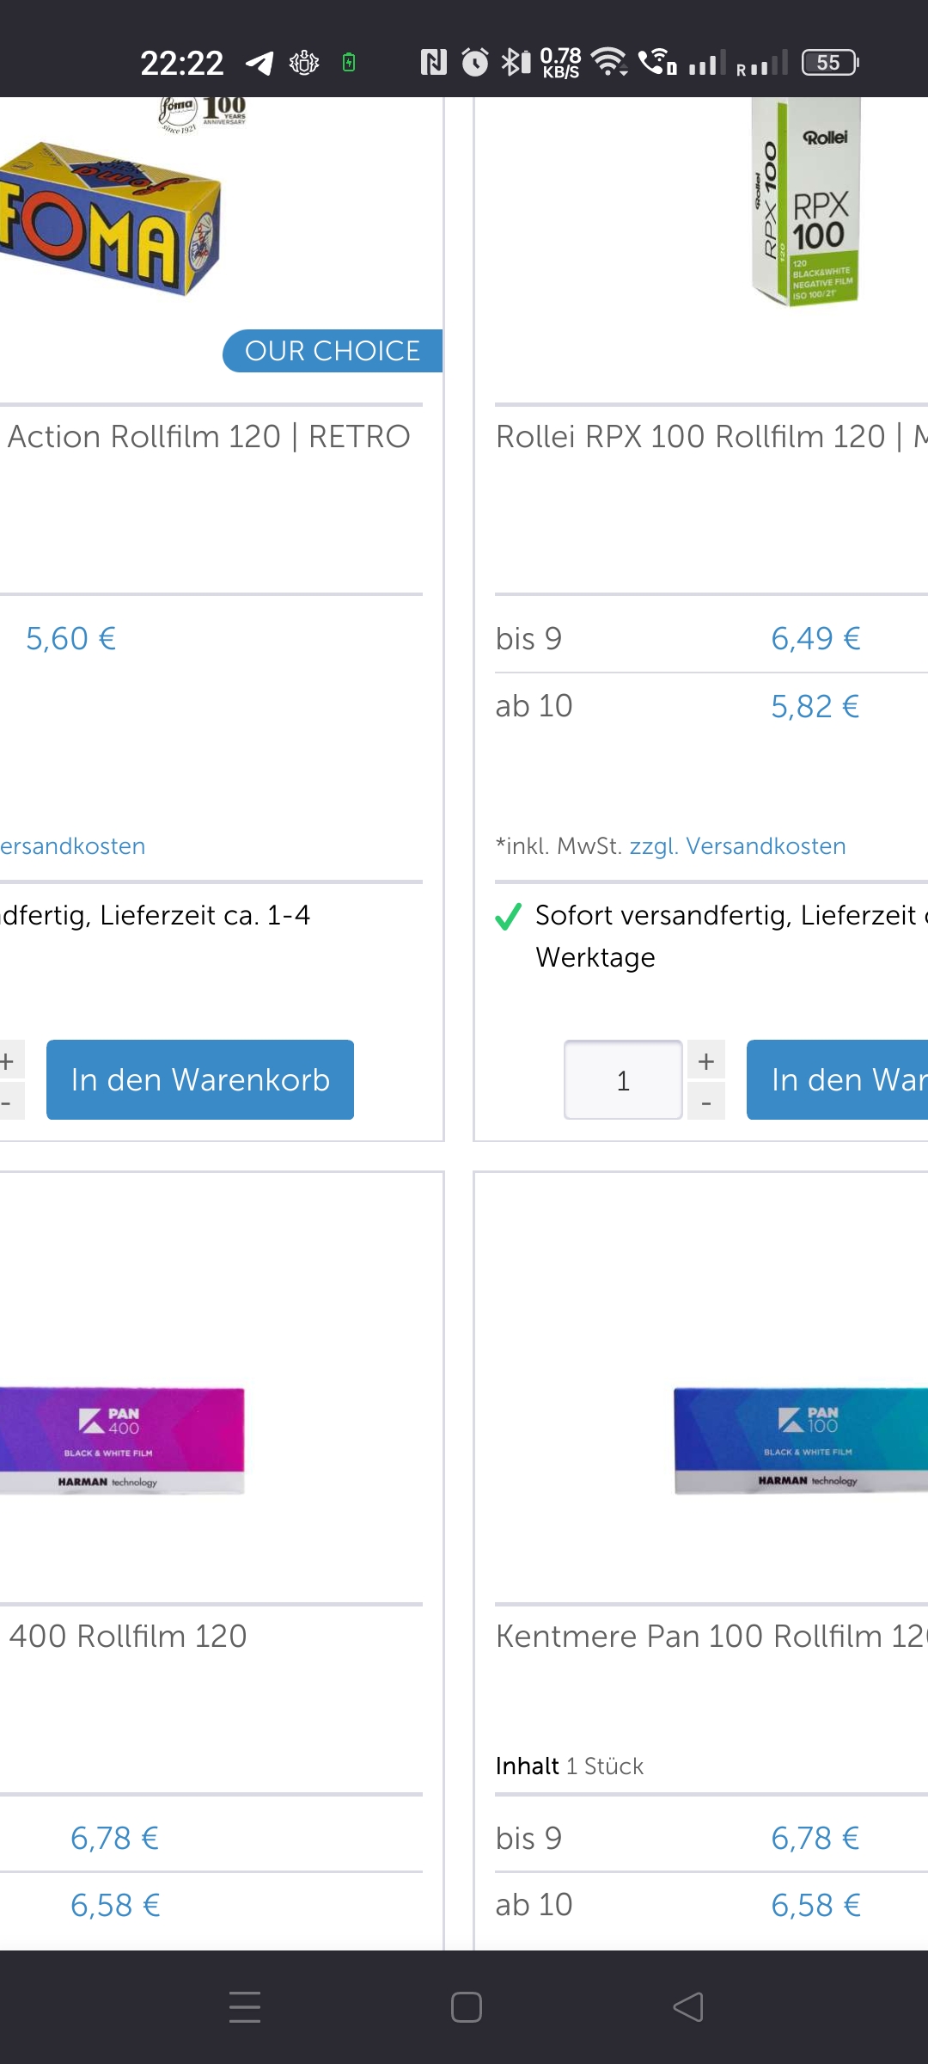Add Foma Retro film to Warenkorb
Screen dimensions: 928x2064
200,1079
